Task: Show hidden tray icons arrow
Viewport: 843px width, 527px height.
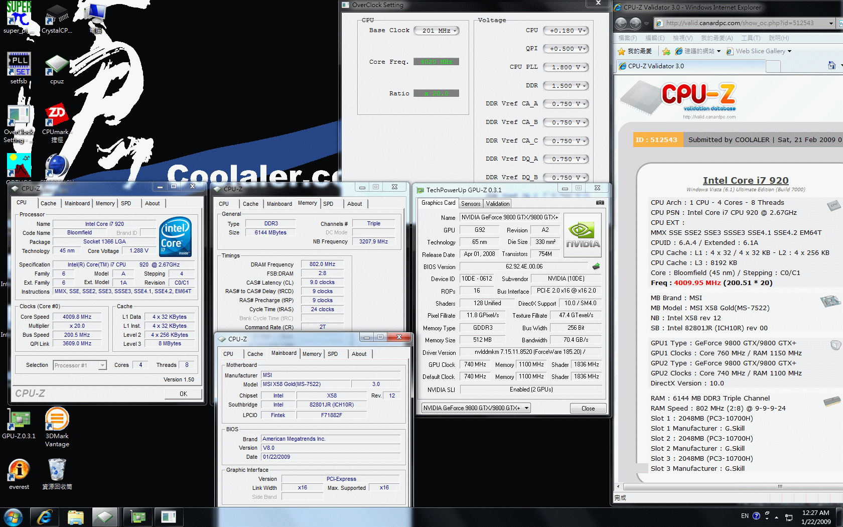Action: coord(776,517)
